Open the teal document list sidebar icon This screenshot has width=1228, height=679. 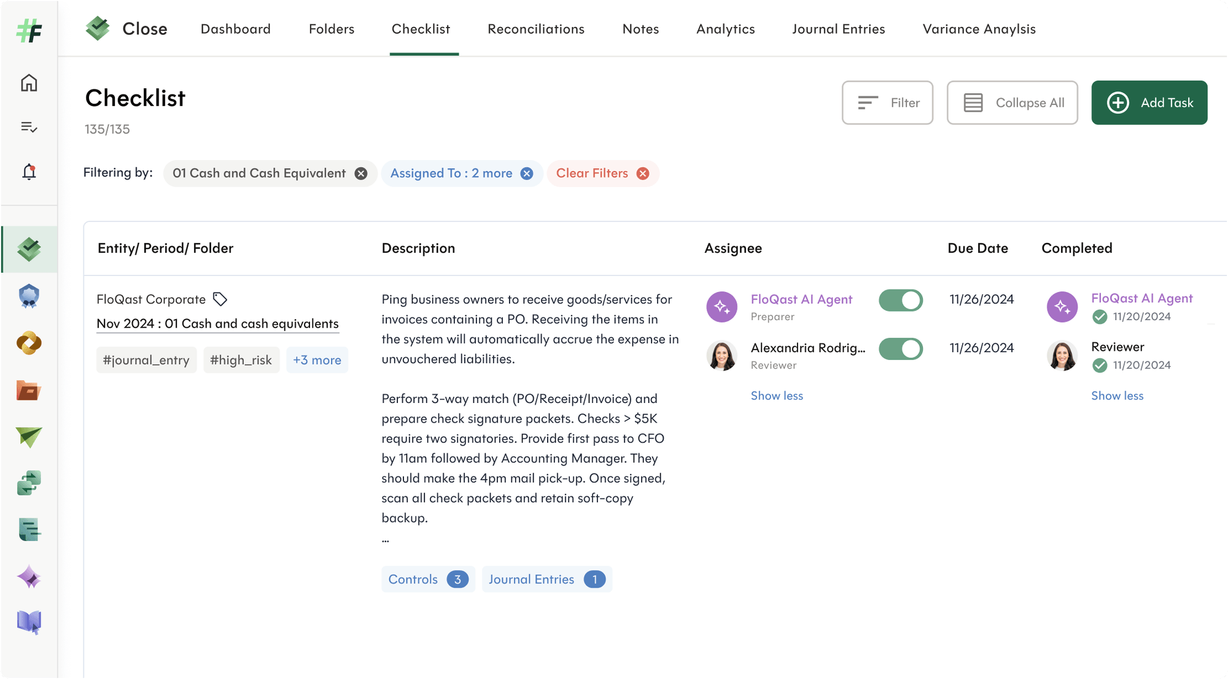coord(29,530)
